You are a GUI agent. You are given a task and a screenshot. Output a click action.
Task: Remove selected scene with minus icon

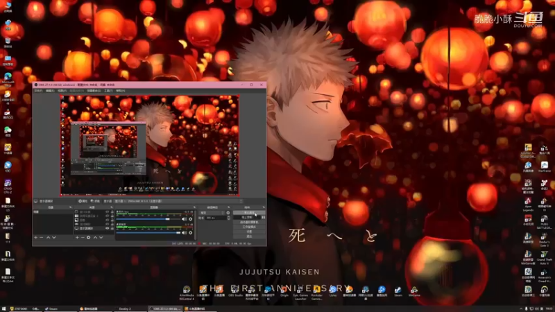(42, 237)
